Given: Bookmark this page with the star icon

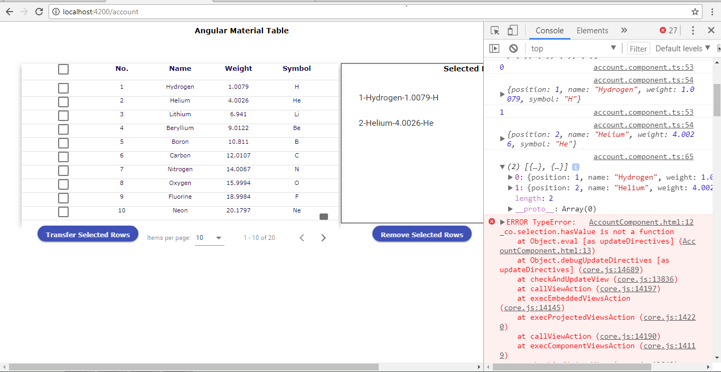Looking at the screenshot, I should coord(695,11).
